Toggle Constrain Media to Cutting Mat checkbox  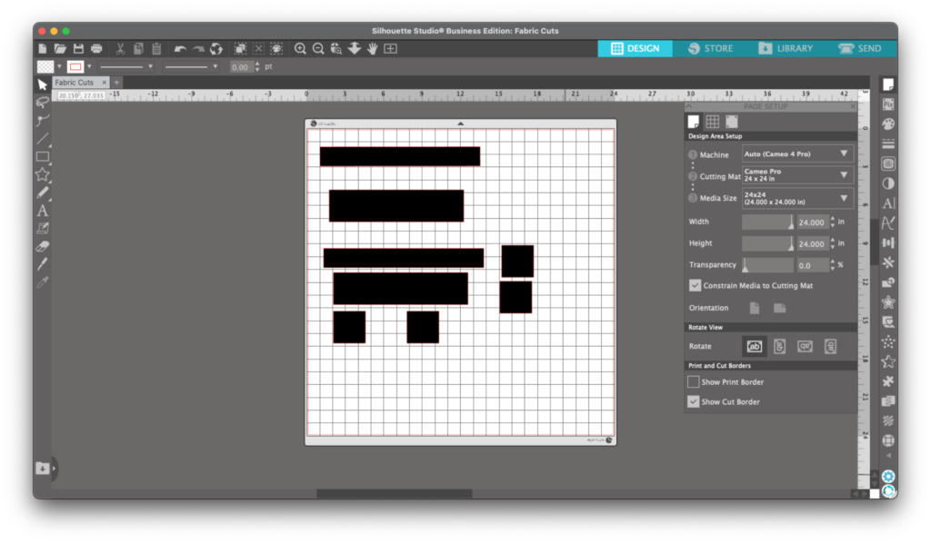coord(694,285)
